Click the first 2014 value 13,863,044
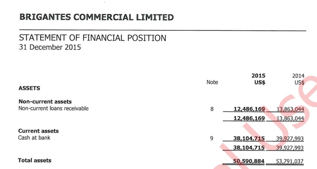This screenshot has height=169, width=317. pos(290,109)
